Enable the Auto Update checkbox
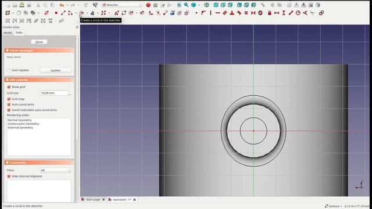This screenshot has height=209, width=372. pyautogui.click(x=9, y=70)
